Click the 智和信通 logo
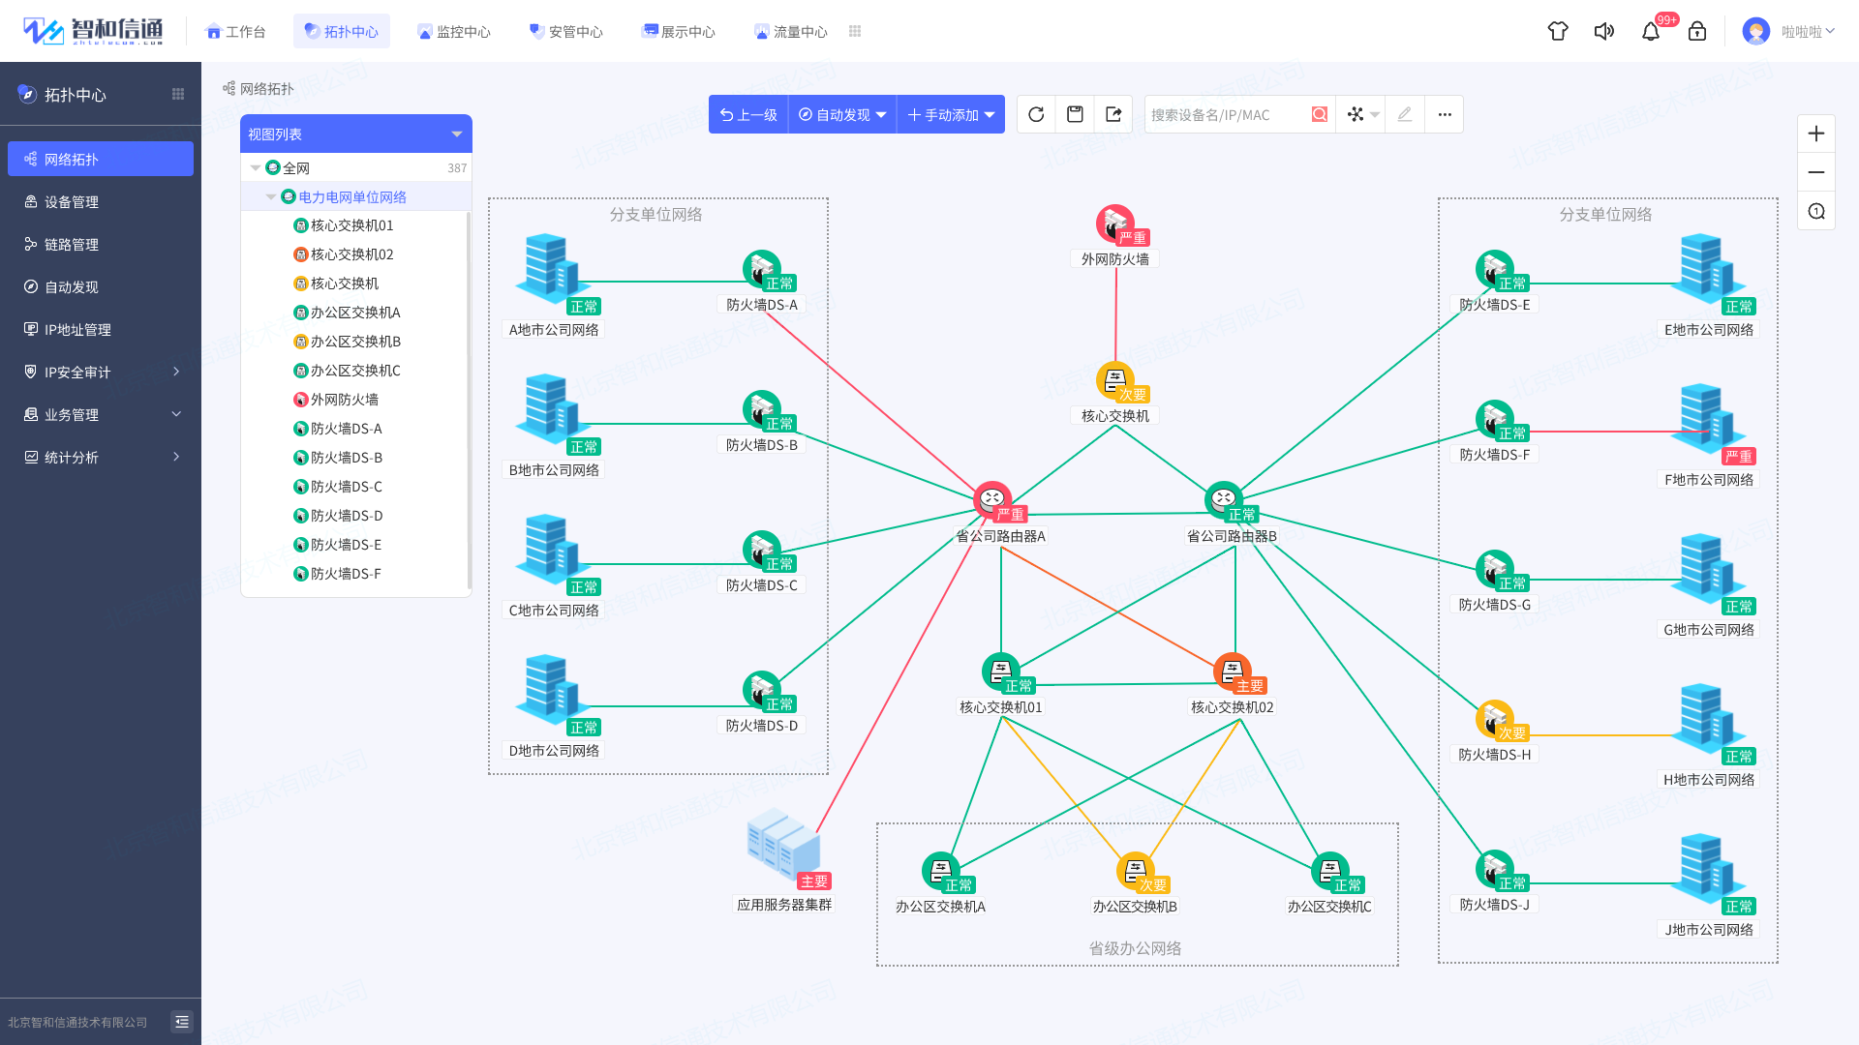 click(x=93, y=31)
